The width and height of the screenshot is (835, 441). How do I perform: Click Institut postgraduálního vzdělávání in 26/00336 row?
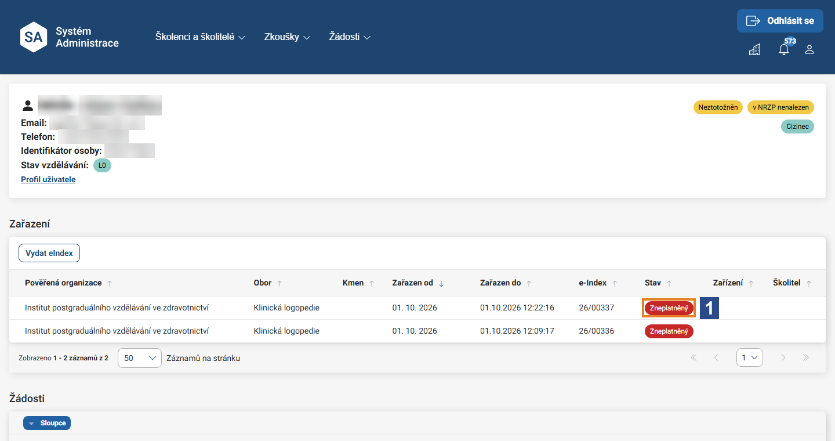(x=117, y=331)
